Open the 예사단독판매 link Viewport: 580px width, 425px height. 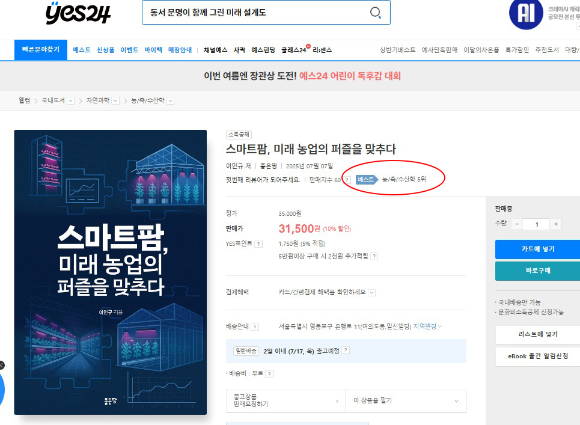pyautogui.click(x=439, y=50)
